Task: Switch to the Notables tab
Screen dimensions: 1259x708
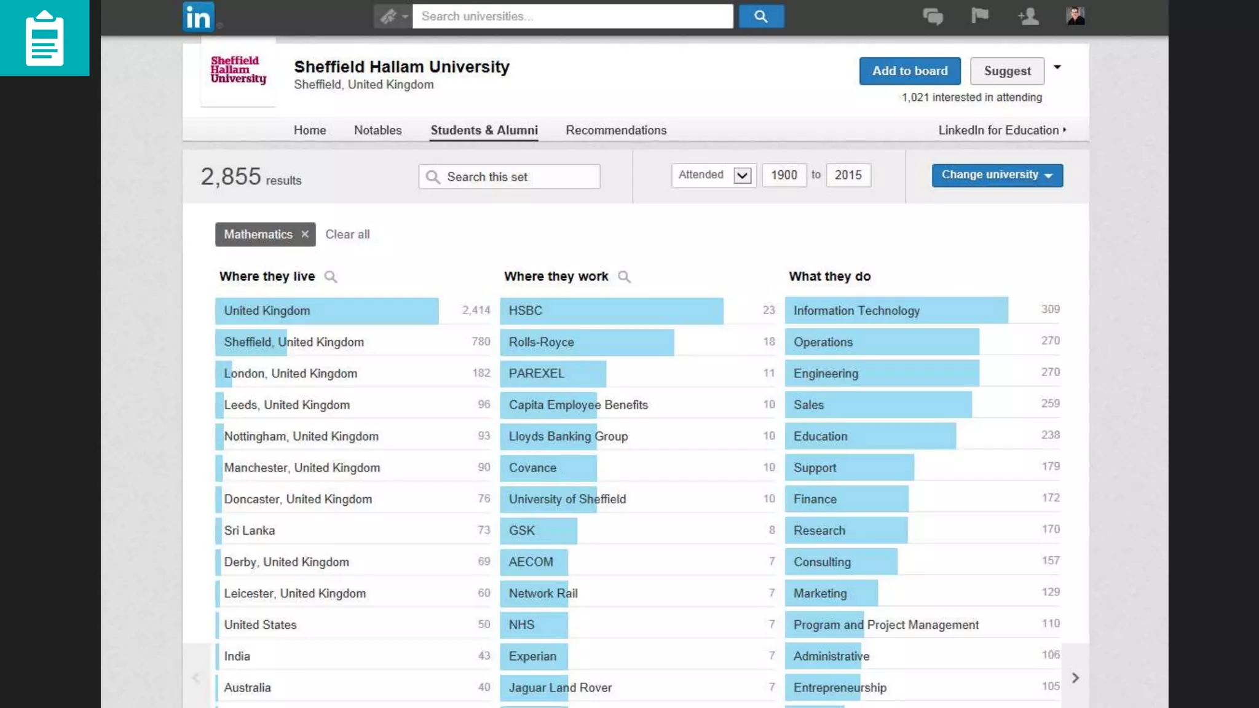Action: tap(377, 130)
